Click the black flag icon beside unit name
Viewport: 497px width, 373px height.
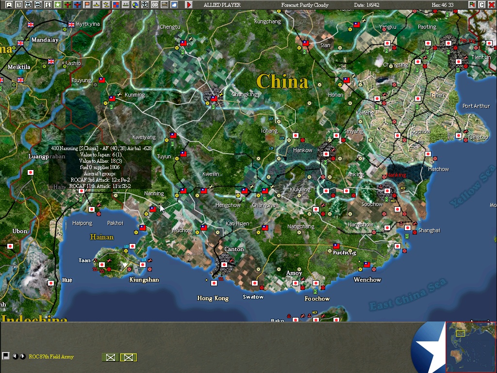click(x=5, y=356)
